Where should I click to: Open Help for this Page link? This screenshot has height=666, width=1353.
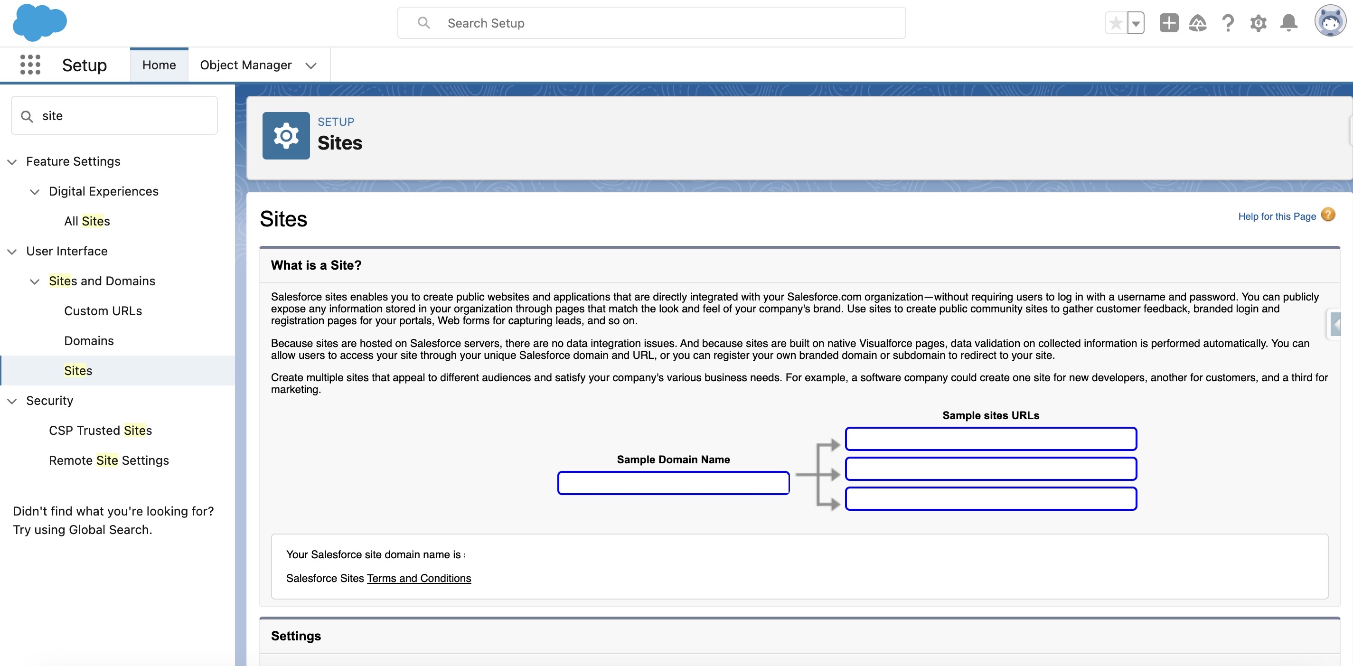pos(1277,216)
